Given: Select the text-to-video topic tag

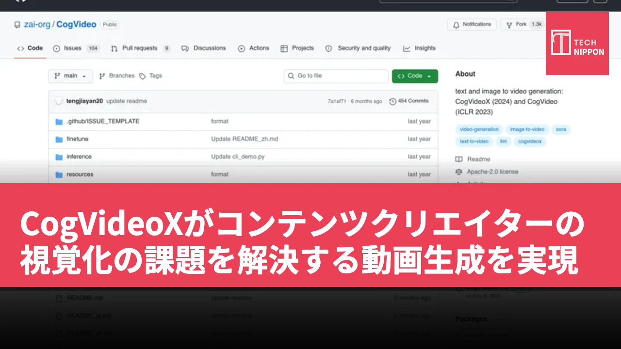Looking at the screenshot, I should click(x=474, y=142).
